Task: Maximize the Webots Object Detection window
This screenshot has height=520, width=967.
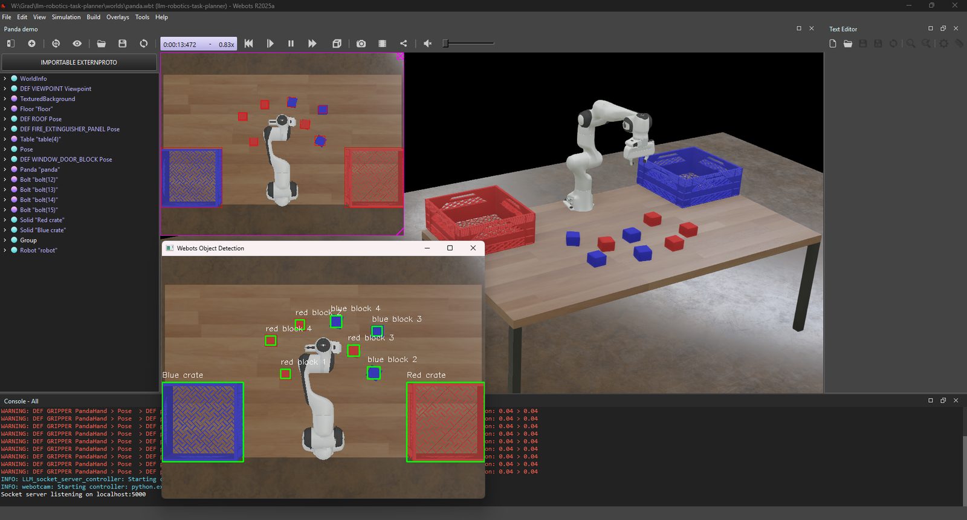Action: [x=450, y=248]
